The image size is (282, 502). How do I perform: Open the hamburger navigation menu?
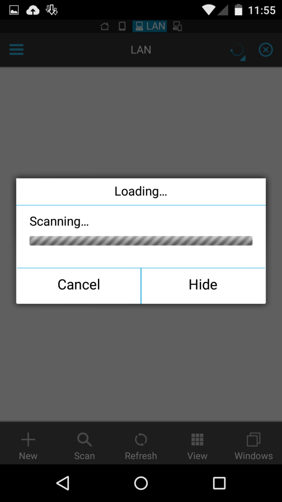point(16,50)
